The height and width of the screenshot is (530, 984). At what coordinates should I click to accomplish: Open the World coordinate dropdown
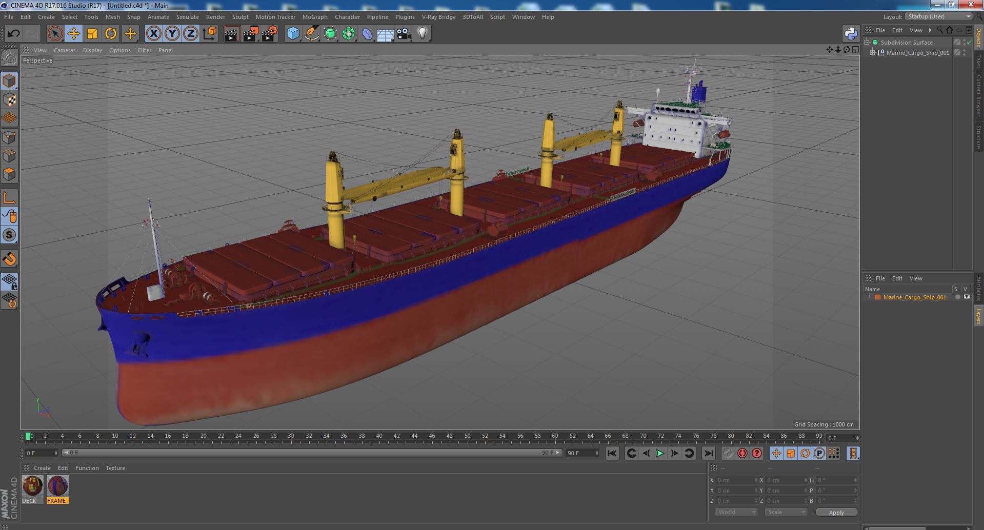pos(736,512)
